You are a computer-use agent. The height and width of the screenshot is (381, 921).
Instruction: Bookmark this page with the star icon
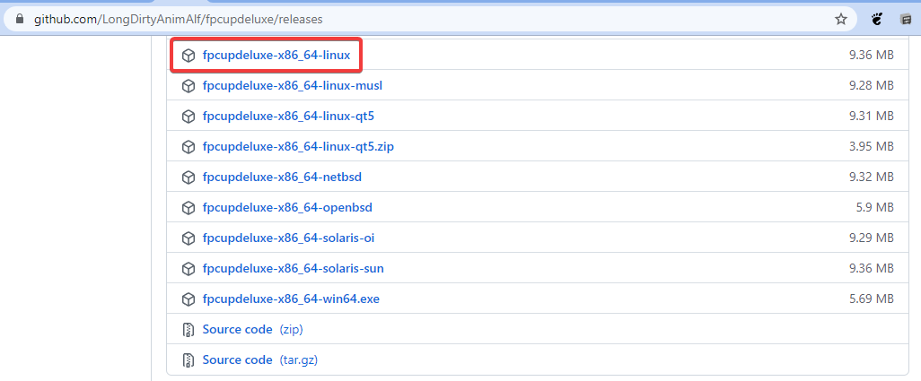point(840,18)
